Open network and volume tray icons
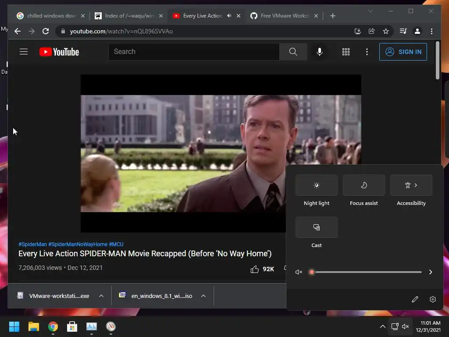The image size is (449, 337). (400, 326)
